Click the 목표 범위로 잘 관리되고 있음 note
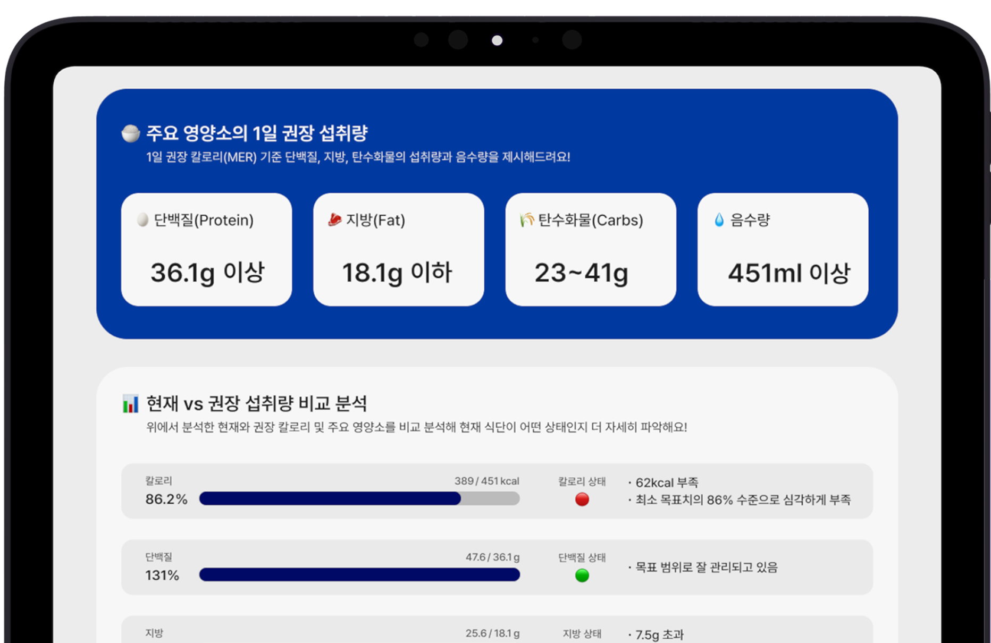 [706, 568]
